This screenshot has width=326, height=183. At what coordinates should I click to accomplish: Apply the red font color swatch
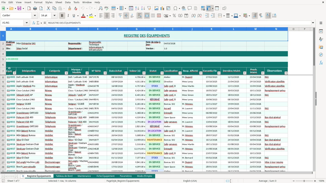click(83, 16)
